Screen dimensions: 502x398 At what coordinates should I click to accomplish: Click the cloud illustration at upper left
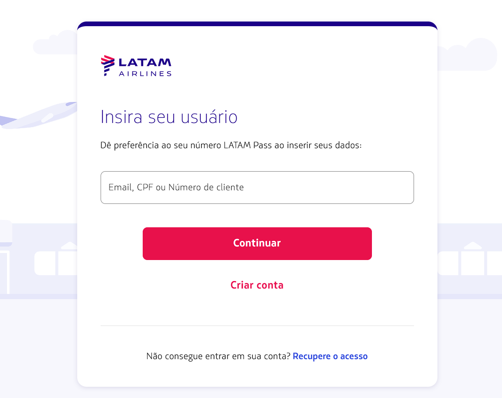55,43
